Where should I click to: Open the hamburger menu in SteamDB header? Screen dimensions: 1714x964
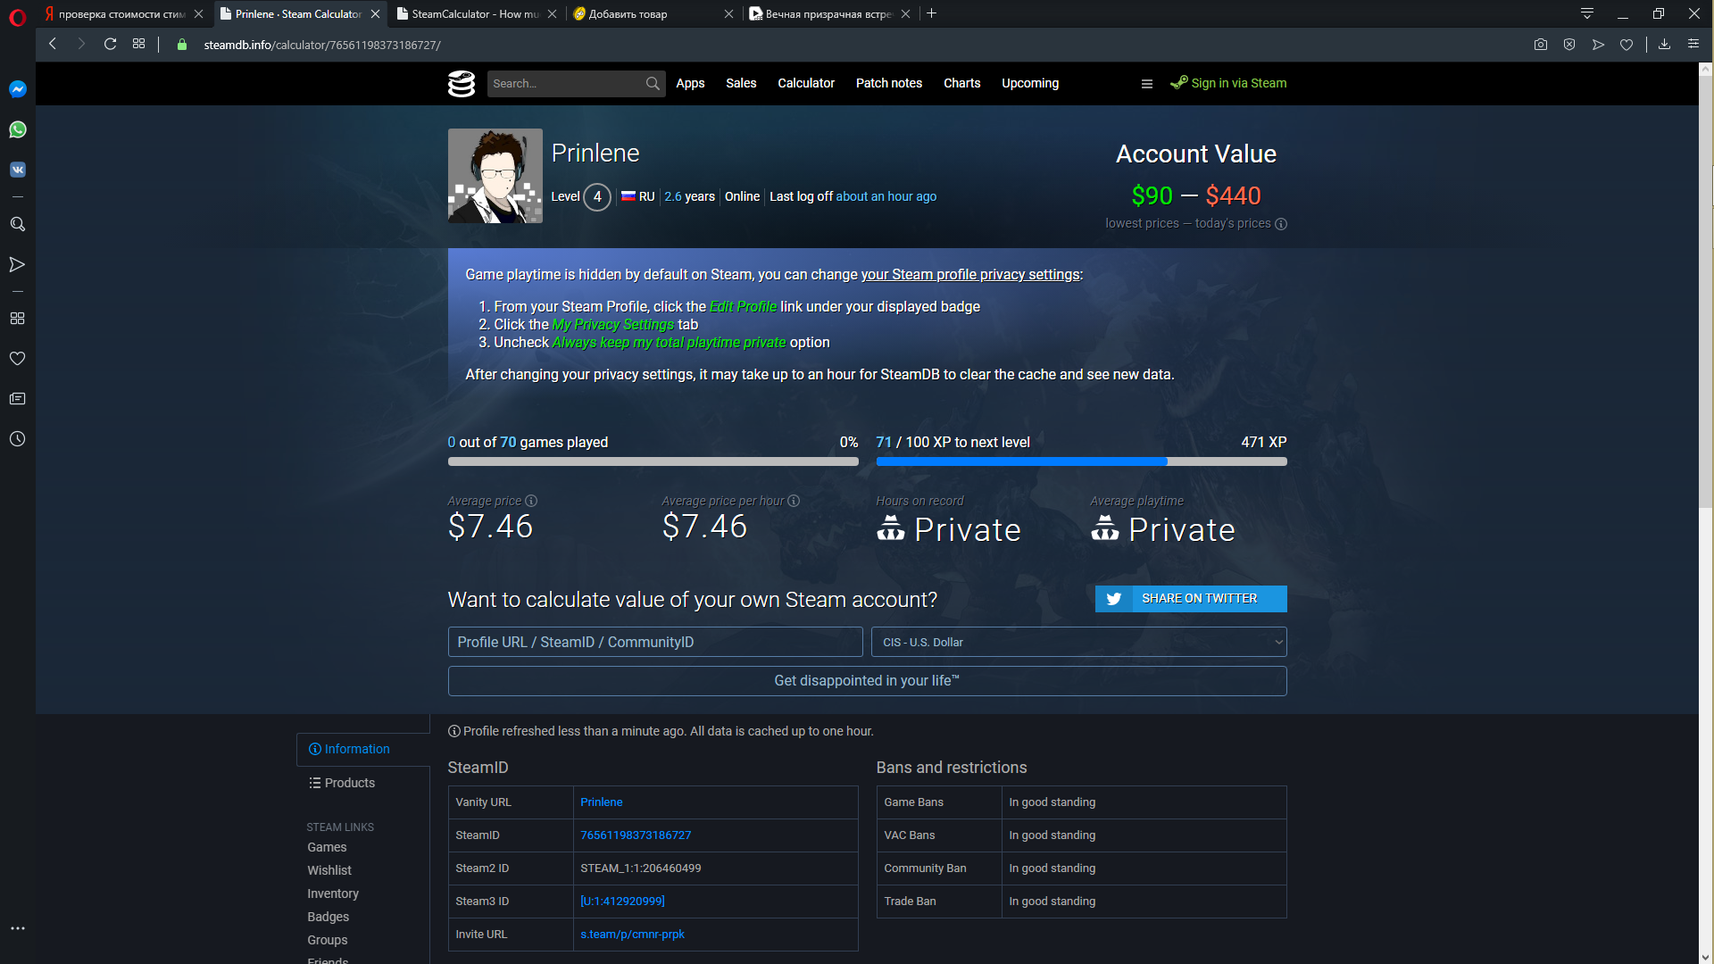click(1147, 84)
